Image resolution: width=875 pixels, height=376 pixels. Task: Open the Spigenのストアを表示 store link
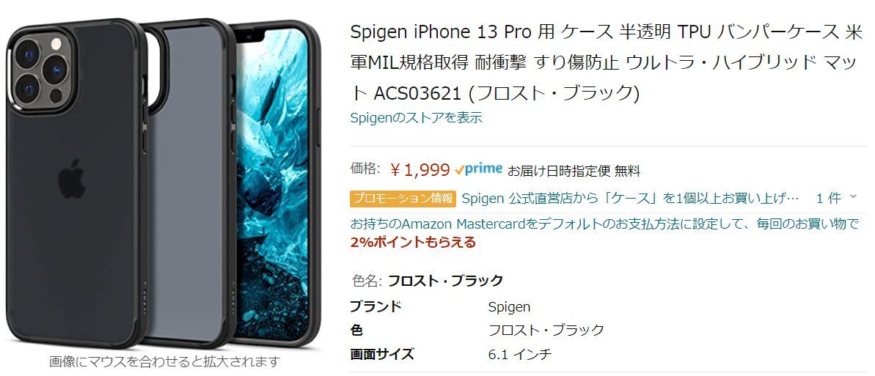pos(417,118)
